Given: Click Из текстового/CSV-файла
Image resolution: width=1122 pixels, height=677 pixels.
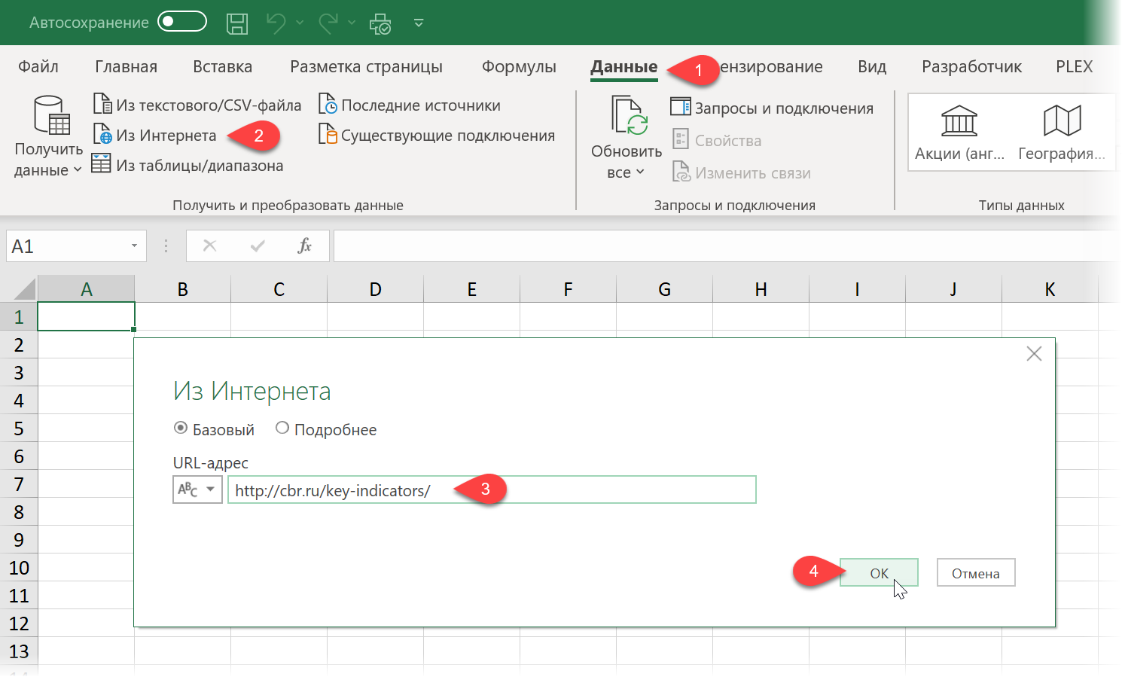Looking at the screenshot, I should (x=197, y=105).
